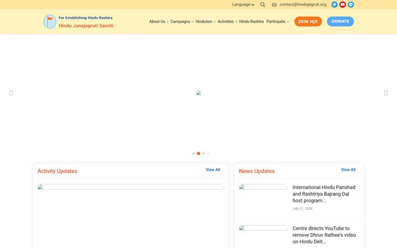Open the Hindu Rashtra menu item
Image resolution: width=397 pixels, height=248 pixels.
pyautogui.click(x=251, y=21)
